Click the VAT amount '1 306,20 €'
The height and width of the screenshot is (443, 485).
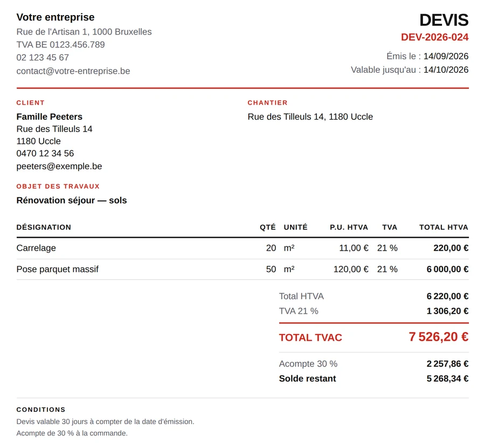pos(448,311)
